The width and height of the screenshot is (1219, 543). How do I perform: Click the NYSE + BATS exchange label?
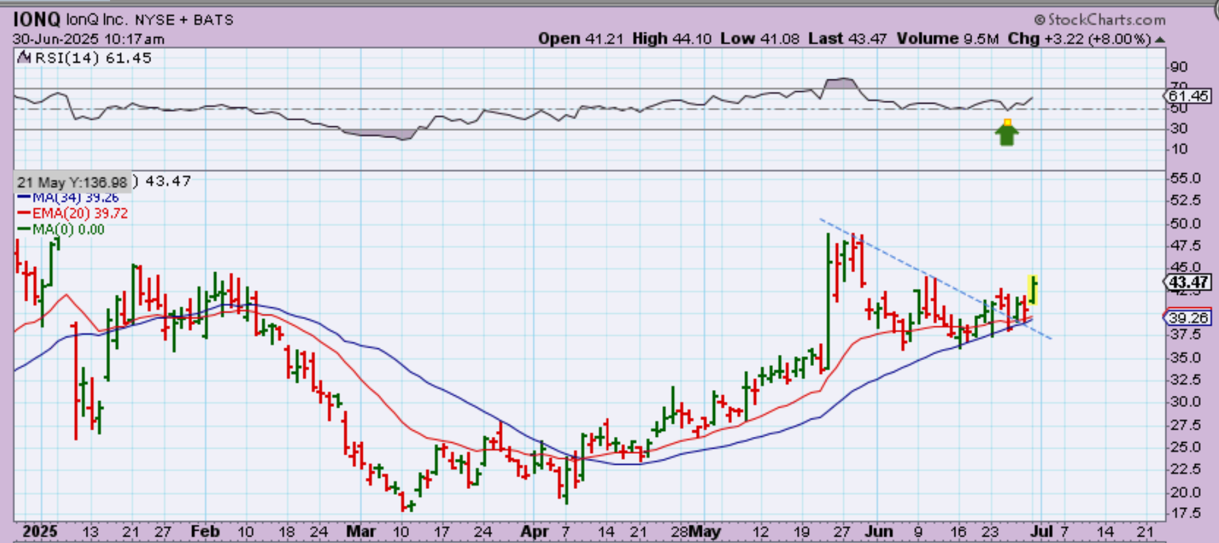click(184, 20)
